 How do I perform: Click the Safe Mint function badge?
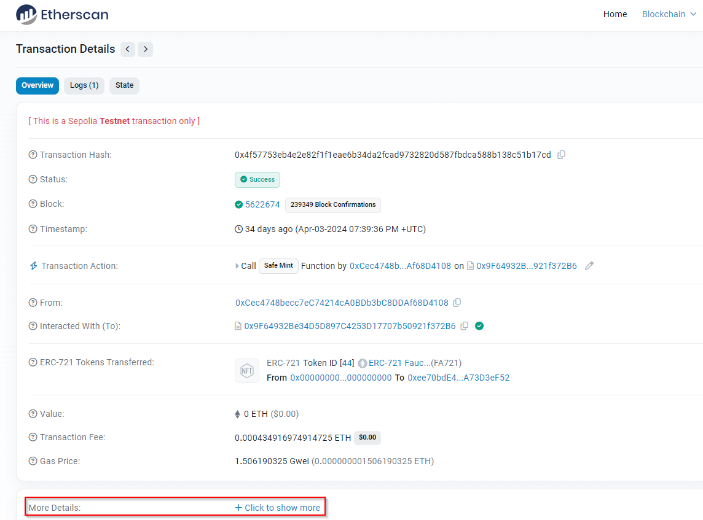click(x=278, y=266)
